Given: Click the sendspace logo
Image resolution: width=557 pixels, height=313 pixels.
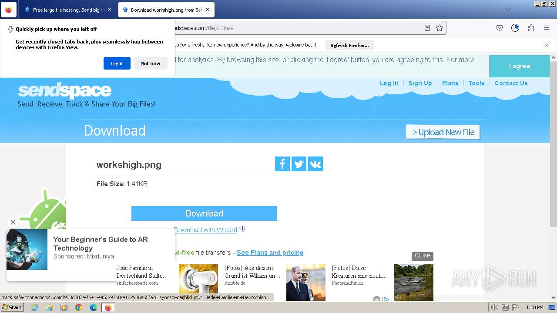Looking at the screenshot, I should coord(64,90).
